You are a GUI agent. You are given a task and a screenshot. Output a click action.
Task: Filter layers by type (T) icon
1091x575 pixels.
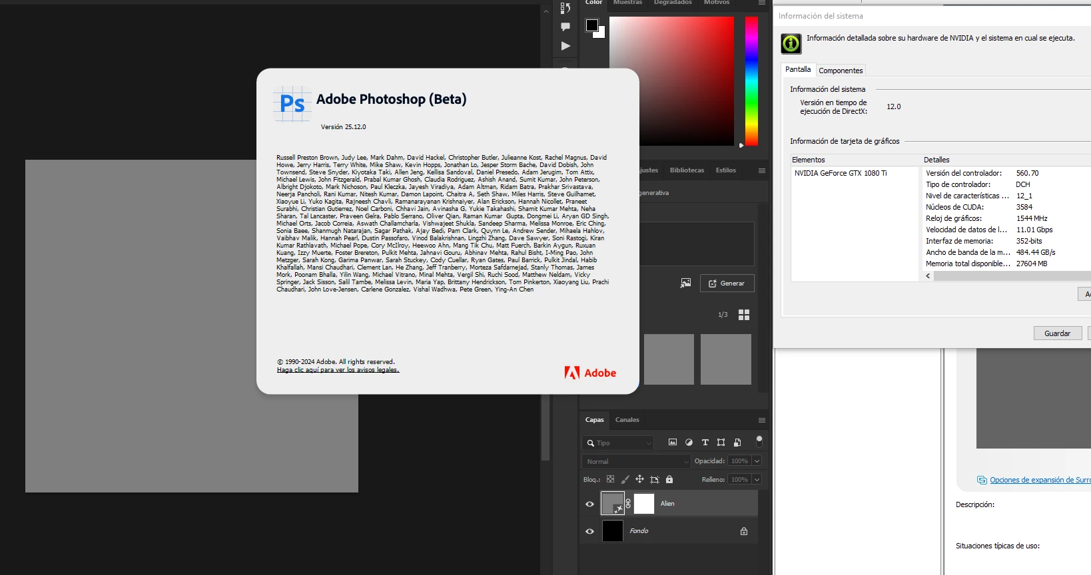coord(705,442)
